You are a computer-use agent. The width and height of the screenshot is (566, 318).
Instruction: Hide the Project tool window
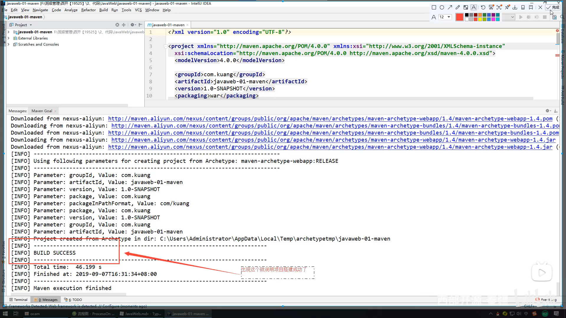click(x=140, y=25)
